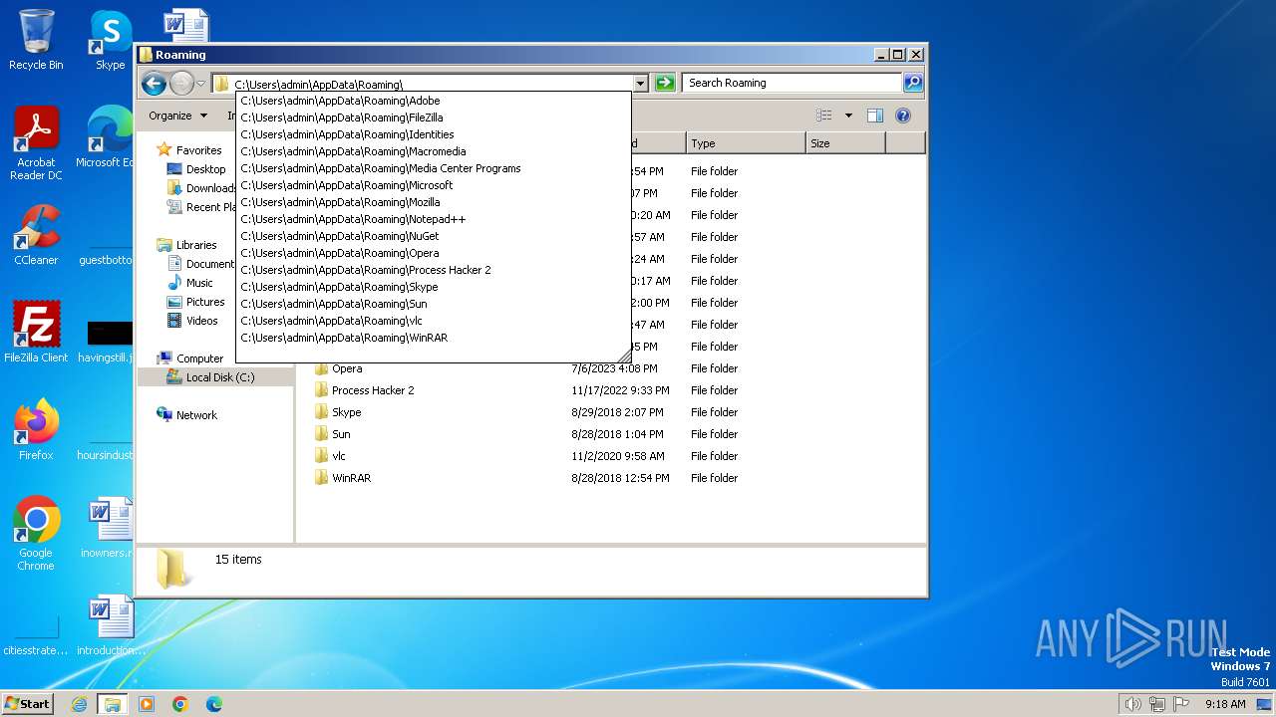
Task: Click the green Go arrow button
Action: (x=665, y=83)
